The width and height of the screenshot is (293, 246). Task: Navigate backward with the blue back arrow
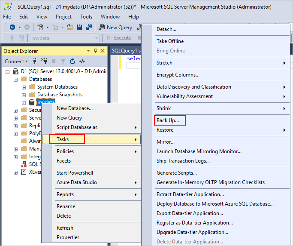(12, 28)
